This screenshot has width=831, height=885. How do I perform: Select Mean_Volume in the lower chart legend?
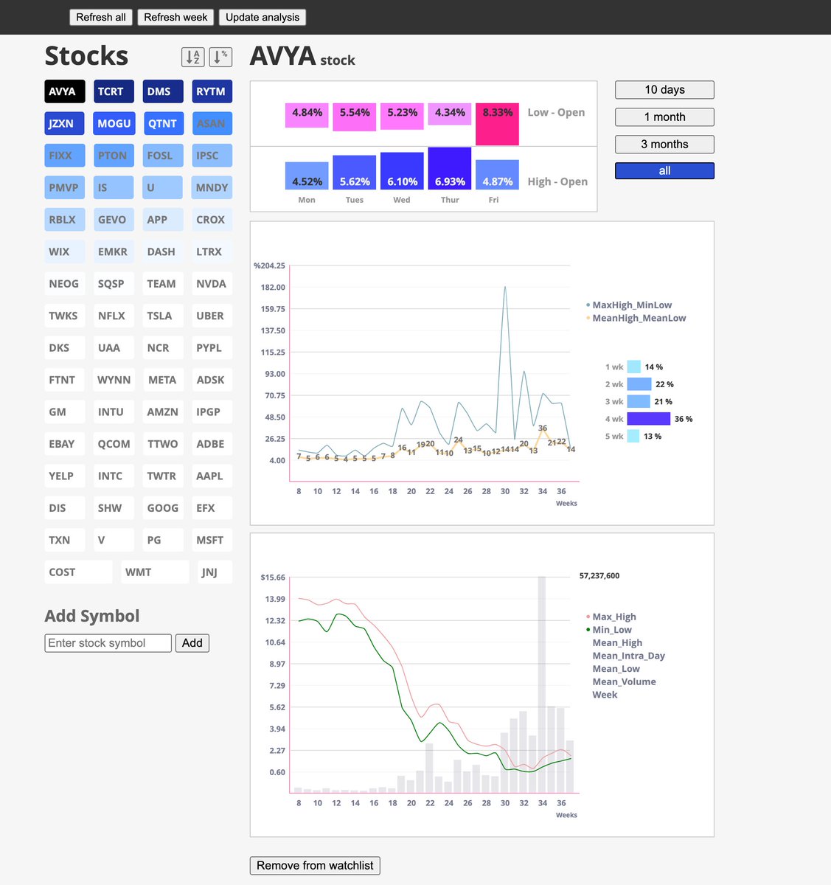point(624,681)
